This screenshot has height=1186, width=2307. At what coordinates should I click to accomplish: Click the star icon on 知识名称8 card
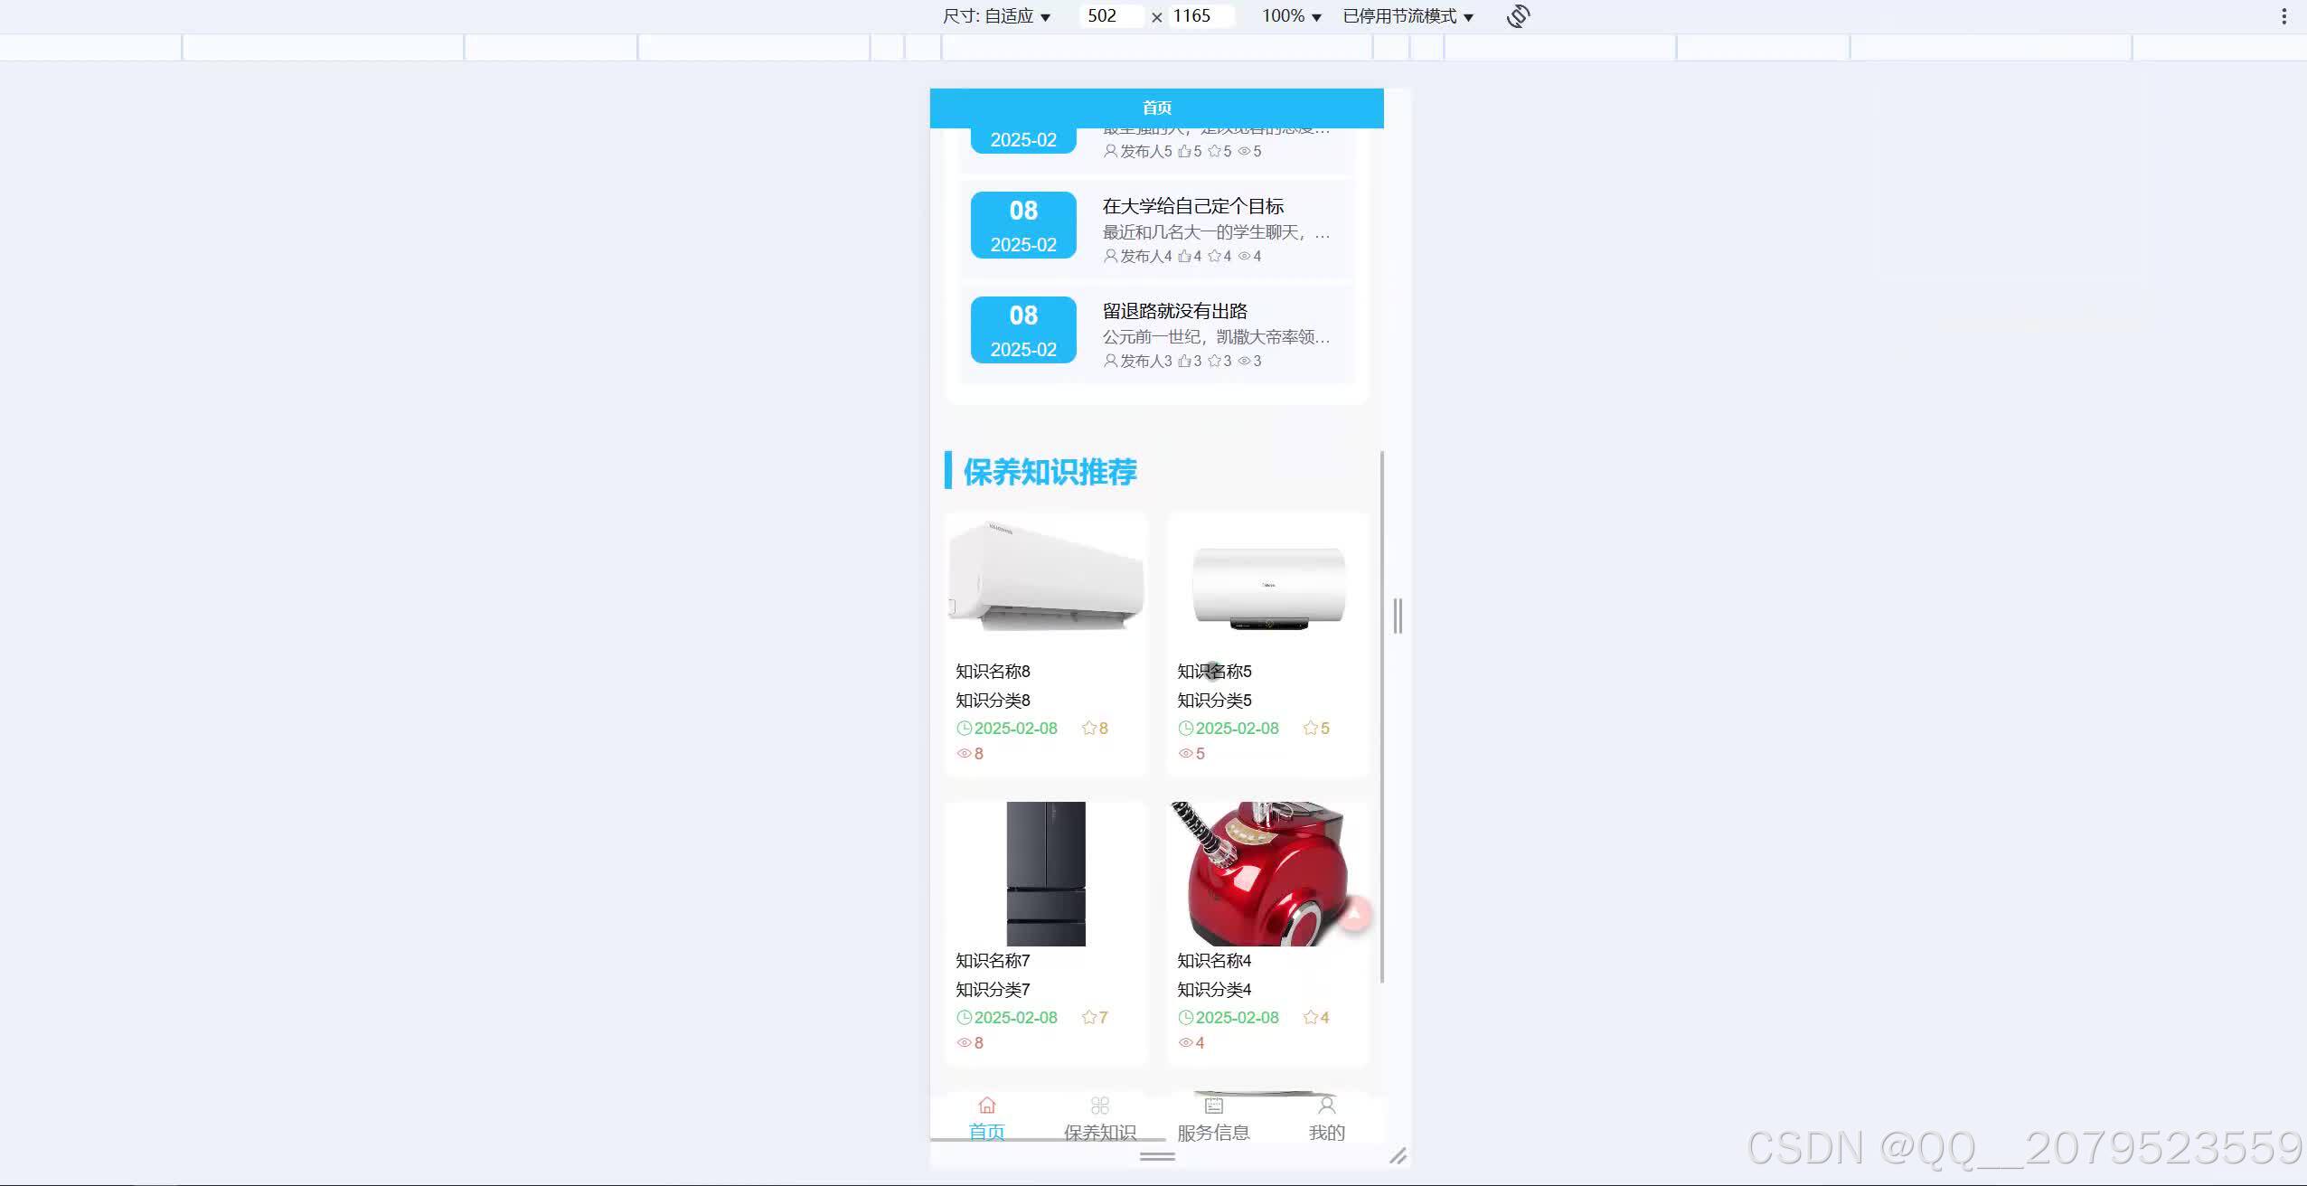pos(1088,728)
